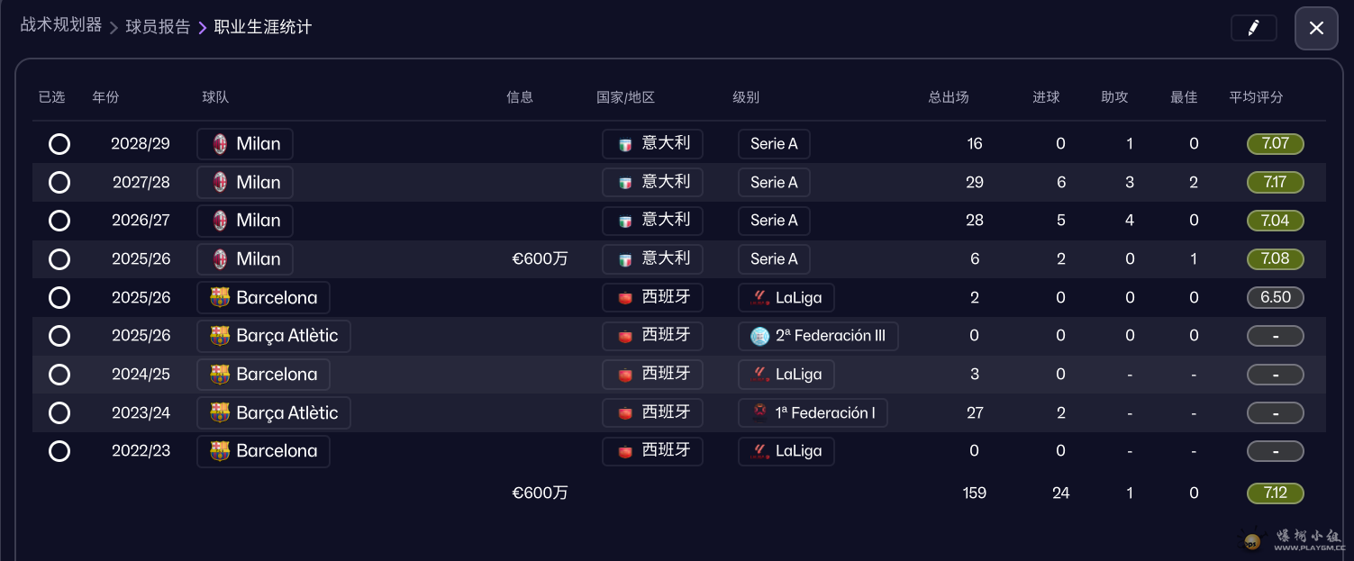The width and height of the screenshot is (1354, 561).
Task: Click the 1ª Federación I league logo
Action: 759,413
